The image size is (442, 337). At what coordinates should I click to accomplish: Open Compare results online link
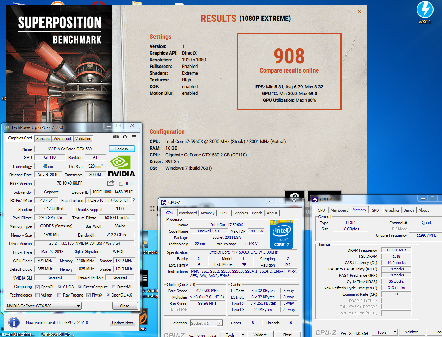(x=289, y=70)
